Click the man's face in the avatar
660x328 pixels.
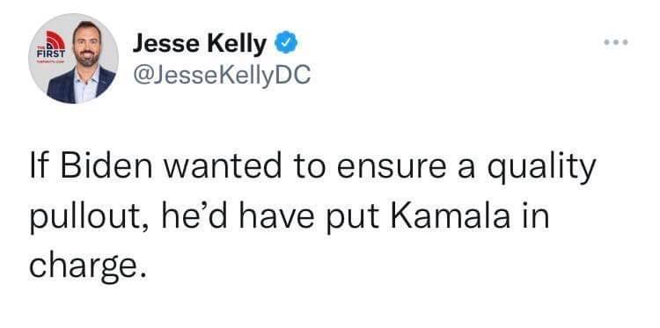pos(86,44)
